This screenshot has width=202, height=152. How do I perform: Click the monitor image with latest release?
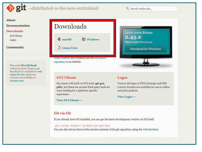pos(146,46)
